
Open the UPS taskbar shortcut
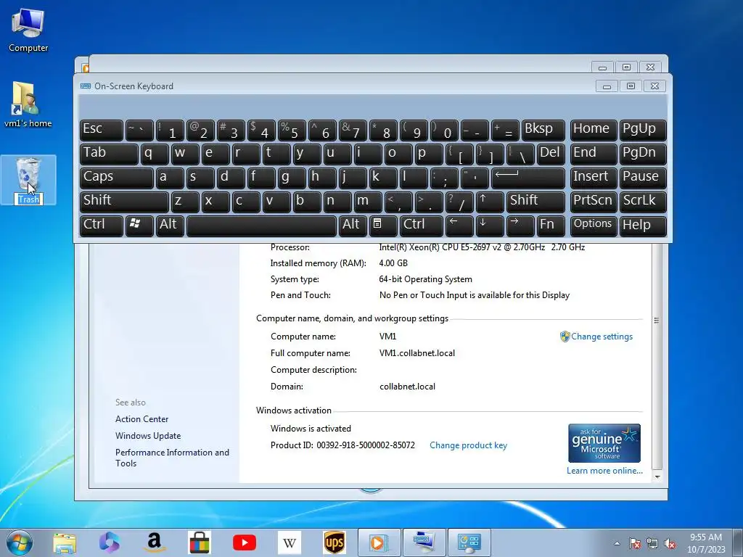[x=334, y=542]
